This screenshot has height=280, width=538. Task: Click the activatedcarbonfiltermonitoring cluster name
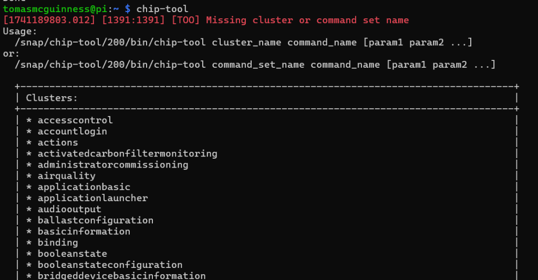127,153
